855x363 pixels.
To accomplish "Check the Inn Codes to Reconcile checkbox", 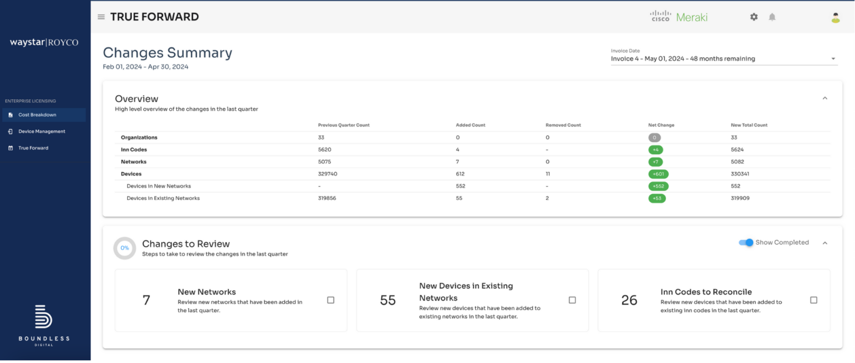I will [814, 300].
